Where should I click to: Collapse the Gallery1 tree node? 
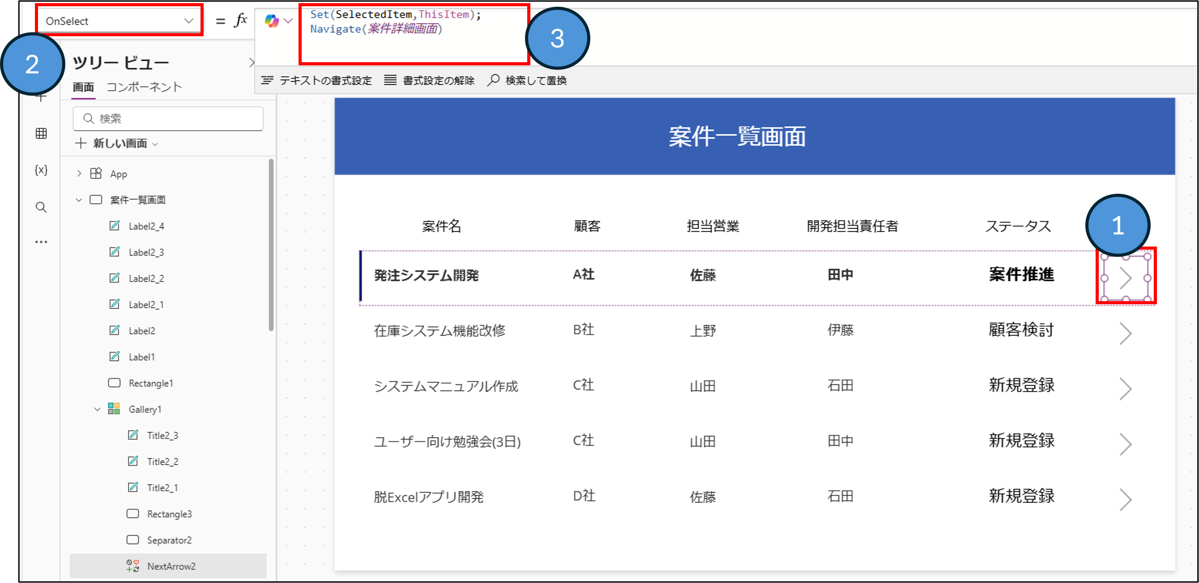[97, 409]
